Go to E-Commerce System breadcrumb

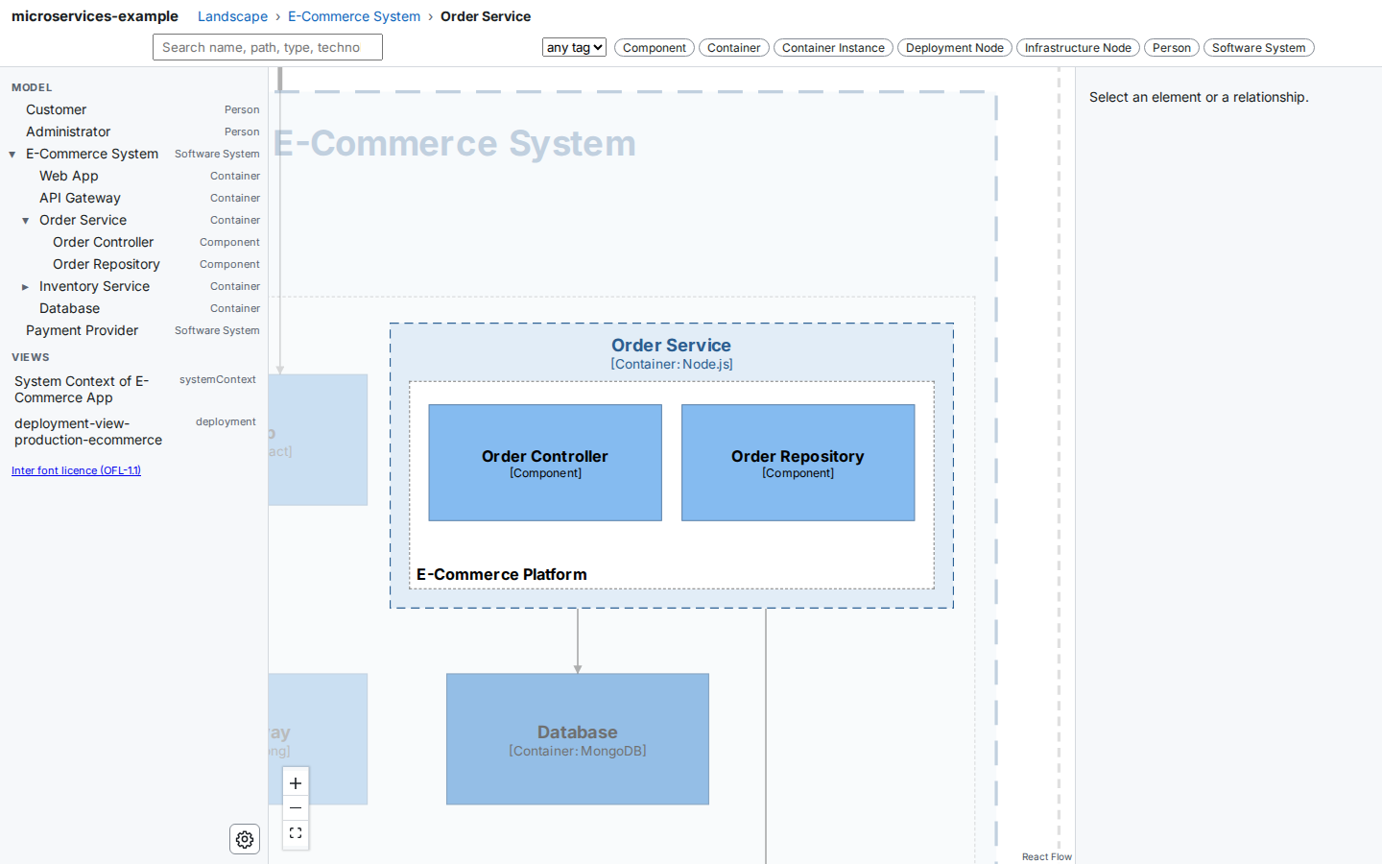point(354,16)
